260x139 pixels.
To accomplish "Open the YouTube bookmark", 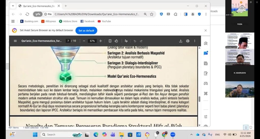I will coord(104,21).
